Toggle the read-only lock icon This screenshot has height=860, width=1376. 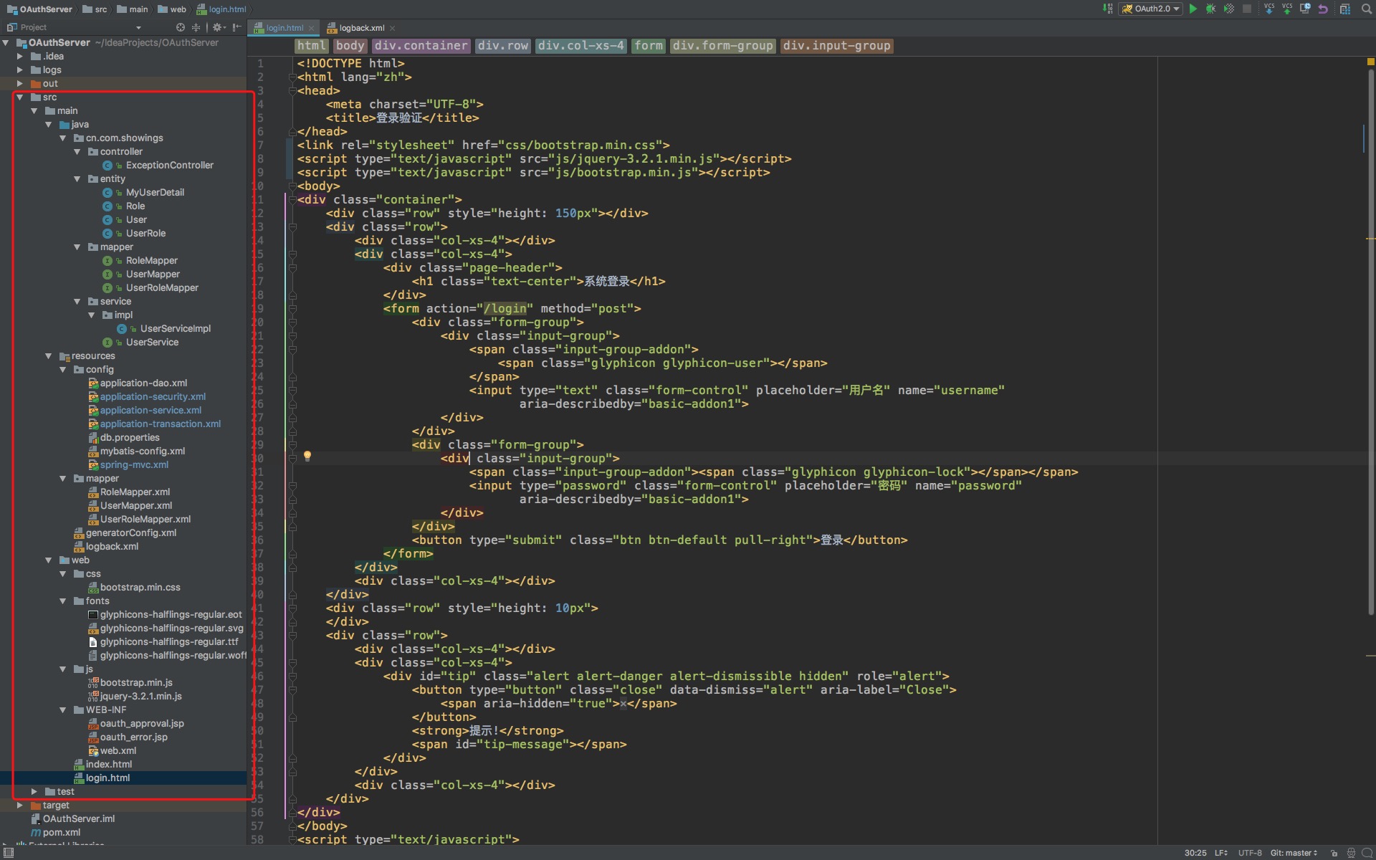(1334, 853)
